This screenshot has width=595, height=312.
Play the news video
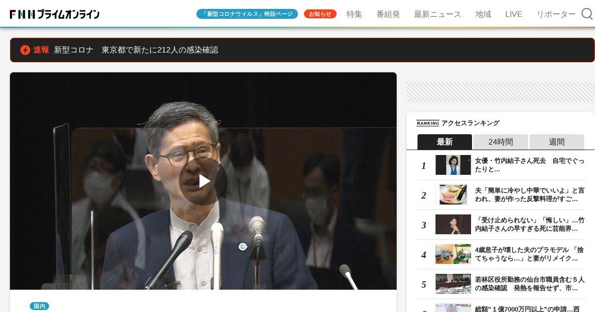pos(203,181)
